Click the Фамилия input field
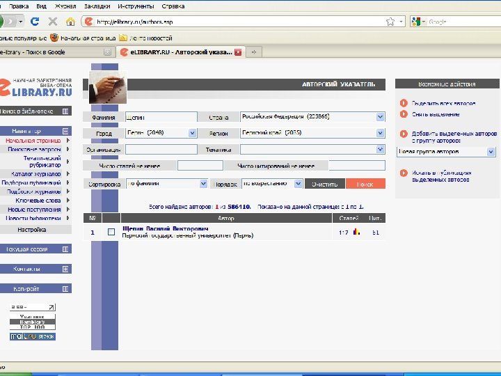 tap(161, 117)
